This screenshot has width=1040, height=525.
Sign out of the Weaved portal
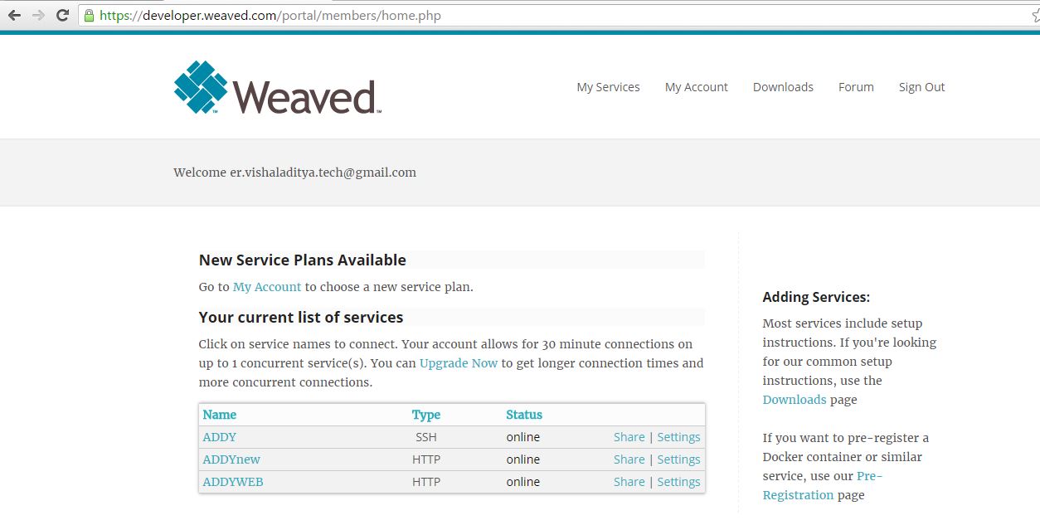(921, 86)
